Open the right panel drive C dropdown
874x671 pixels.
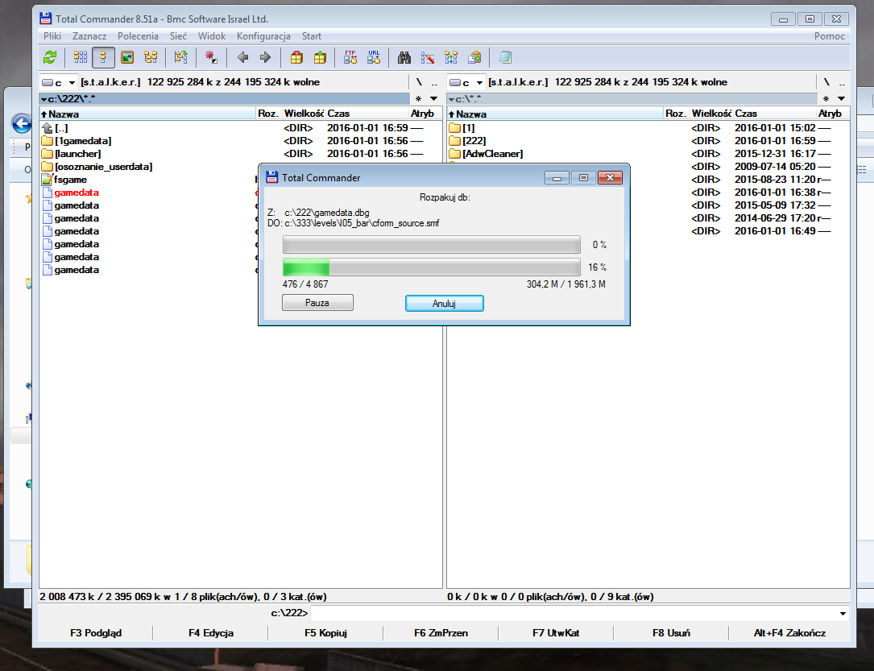click(466, 82)
